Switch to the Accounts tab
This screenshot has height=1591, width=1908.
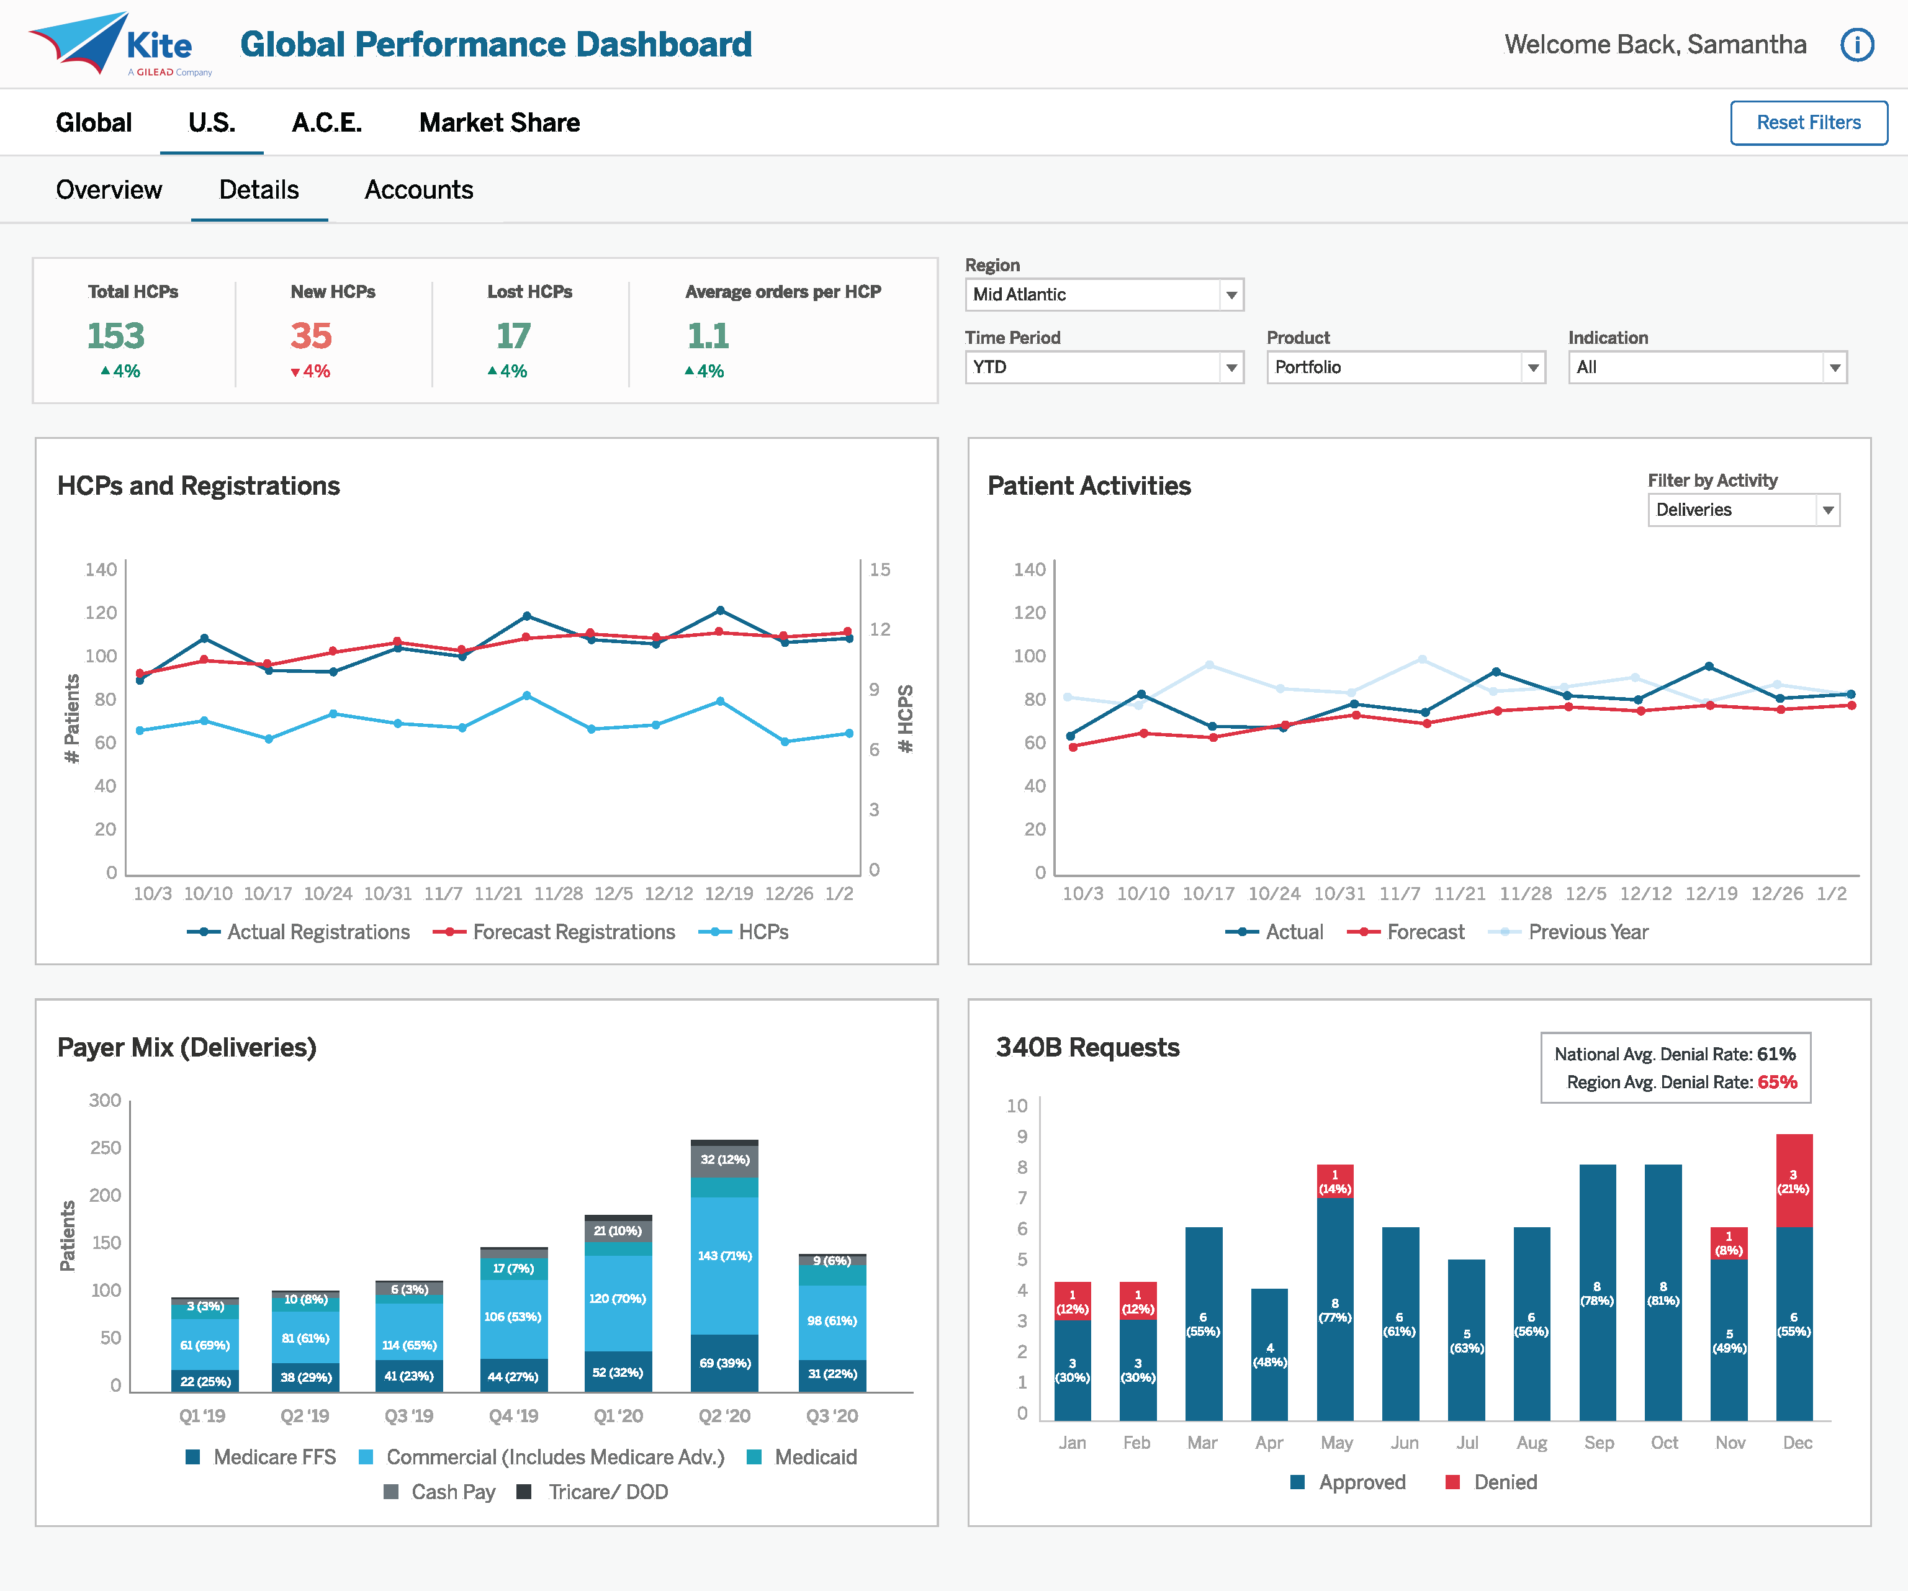[419, 190]
